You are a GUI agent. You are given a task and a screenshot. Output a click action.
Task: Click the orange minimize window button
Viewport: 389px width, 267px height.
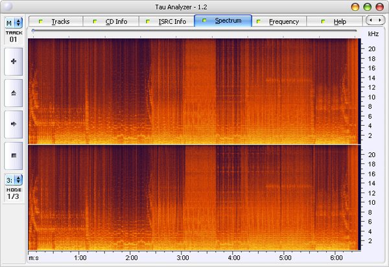355,7
